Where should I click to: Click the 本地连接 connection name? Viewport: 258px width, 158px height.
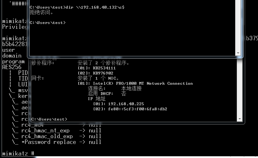click(x=131, y=89)
